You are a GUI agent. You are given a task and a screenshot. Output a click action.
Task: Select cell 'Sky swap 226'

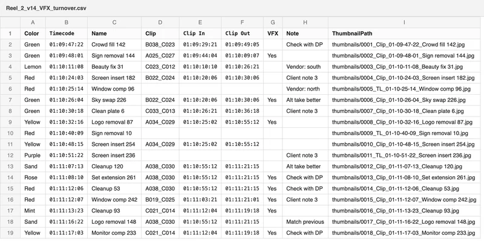(x=114, y=100)
